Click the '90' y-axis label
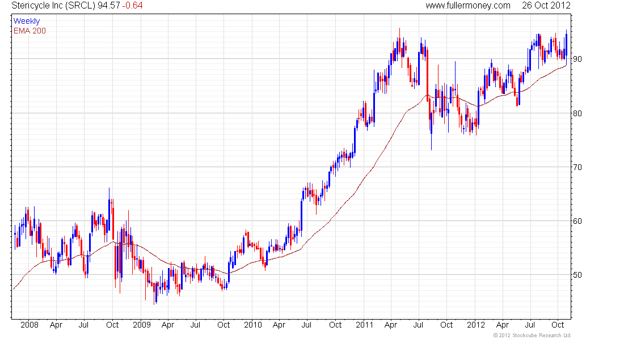 [577, 59]
